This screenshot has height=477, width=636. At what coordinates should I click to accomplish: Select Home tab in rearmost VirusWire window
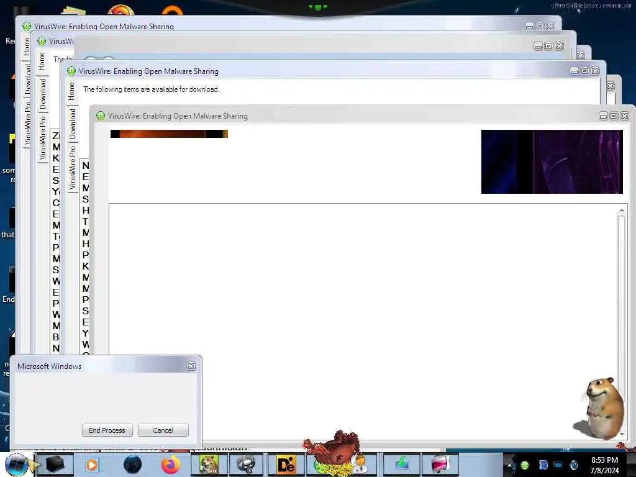pos(27,46)
